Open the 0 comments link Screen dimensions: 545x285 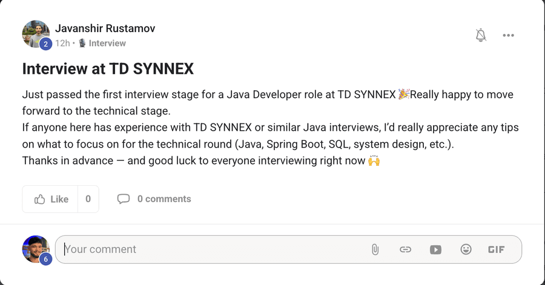click(x=164, y=199)
